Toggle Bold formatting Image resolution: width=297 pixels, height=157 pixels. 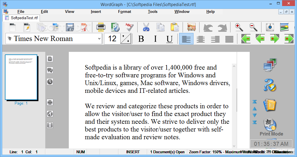[x=141, y=39]
